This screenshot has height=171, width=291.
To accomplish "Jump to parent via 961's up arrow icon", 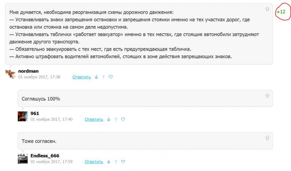I will click(116, 120).
